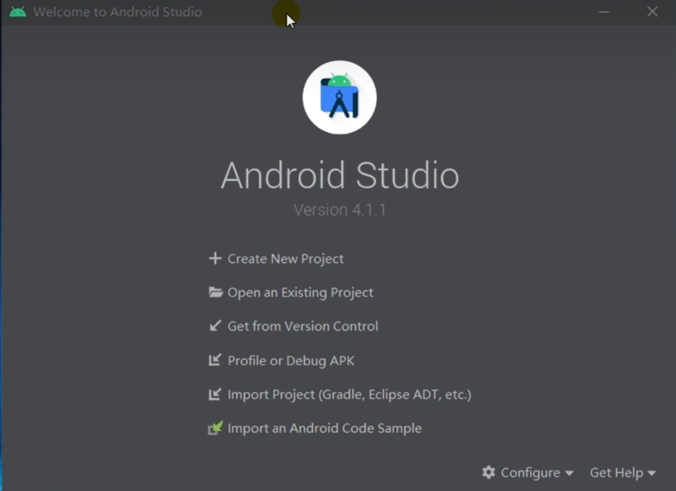
Task: Click the Version 4.1.1 text
Action: tap(340, 210)
